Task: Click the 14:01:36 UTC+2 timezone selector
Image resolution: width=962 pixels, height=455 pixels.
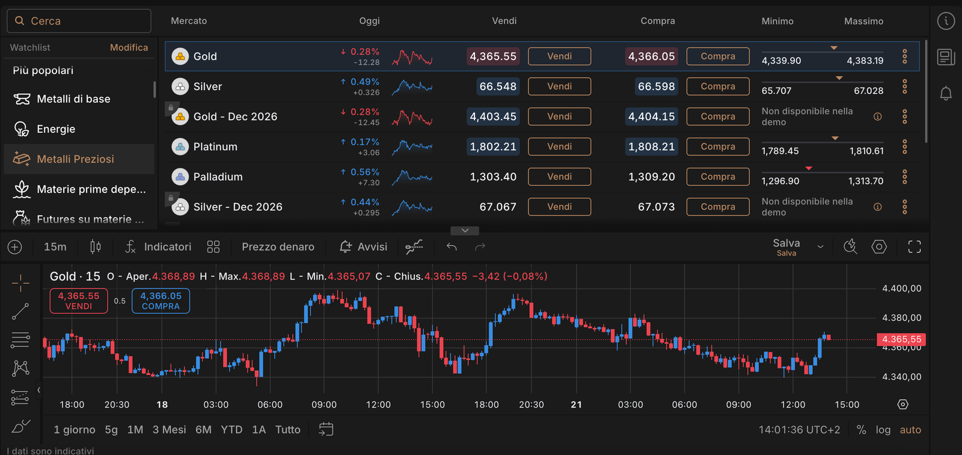Action: pyautogui.click(x=799, y=430)
